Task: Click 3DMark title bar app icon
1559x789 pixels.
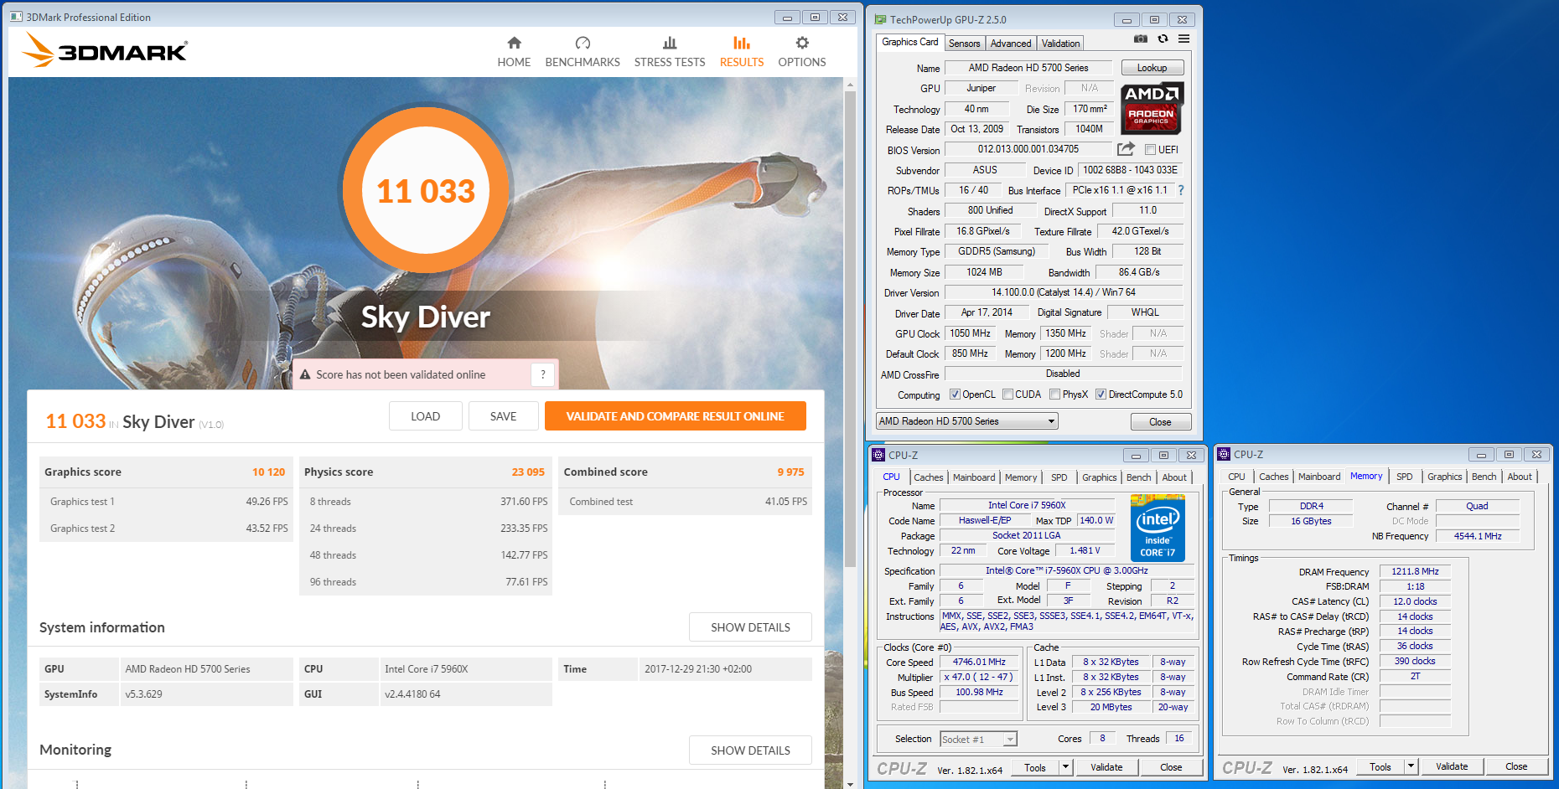Action: click(16, 17)
